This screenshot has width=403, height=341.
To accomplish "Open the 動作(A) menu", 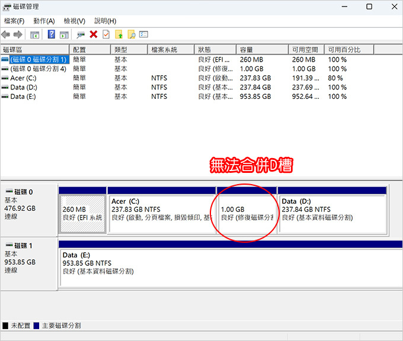I will pos(44,21).
